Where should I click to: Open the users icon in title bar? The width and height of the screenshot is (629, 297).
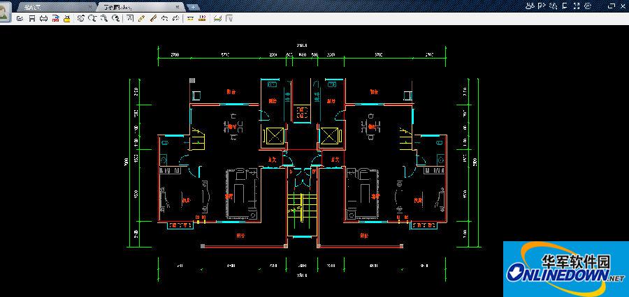pos(530,6)
